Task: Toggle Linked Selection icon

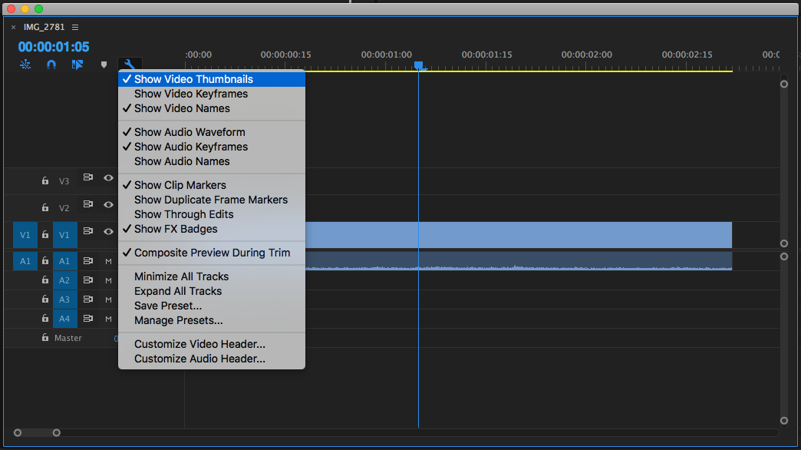Action: [77, 65]
